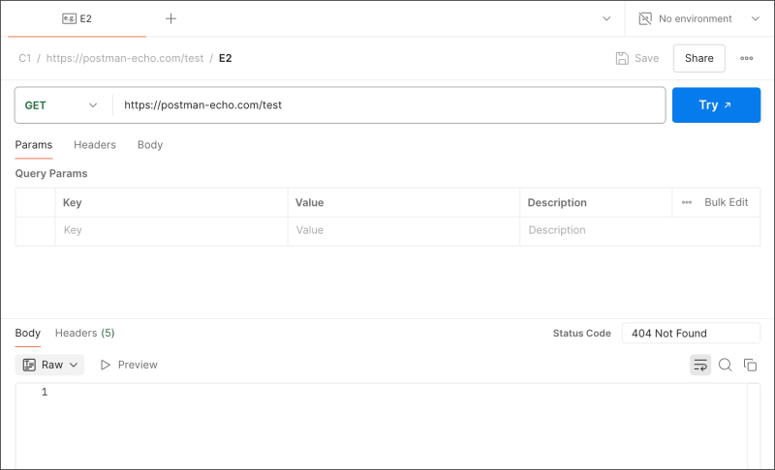Open the three-dot more actions menu
This screenshot has width=775, height=470.
point(746,58)
